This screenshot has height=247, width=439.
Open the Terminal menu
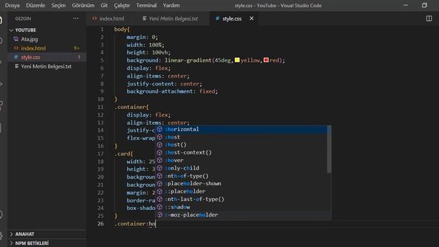click(x=146, y=5)
